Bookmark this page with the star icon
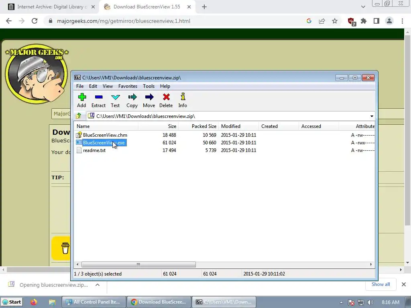 tap(335, 21)
